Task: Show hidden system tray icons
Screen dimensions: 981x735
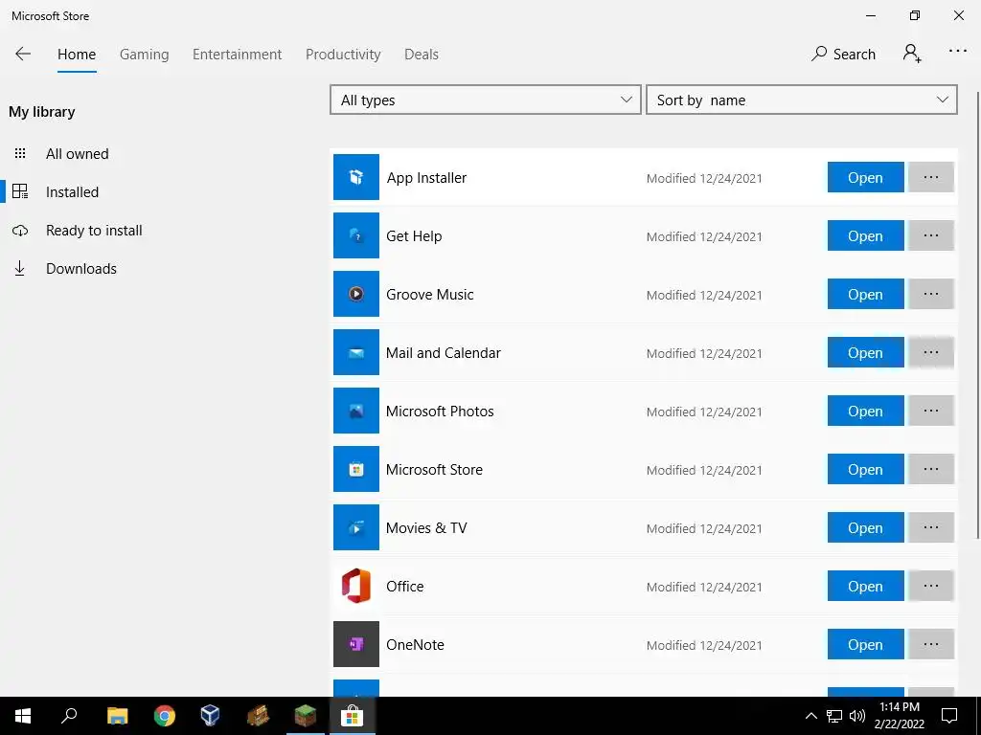Action: pos(810,716)
